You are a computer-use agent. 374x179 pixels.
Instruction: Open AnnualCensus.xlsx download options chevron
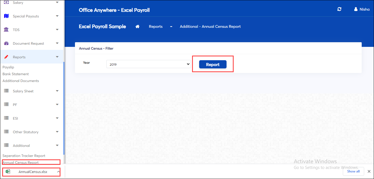tap(58, 172)
